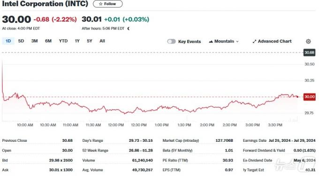Click the Market Cap (intraday) label
Image resolution: width=319 pixels, height=176 pixels.
point(181,140)
